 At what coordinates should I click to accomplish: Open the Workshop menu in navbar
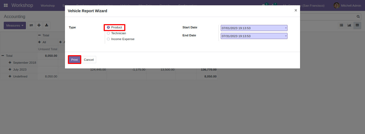tap(48, 6)
